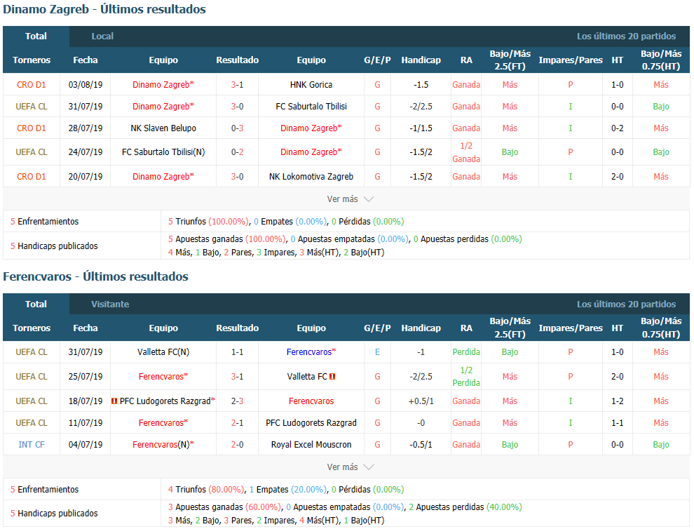Select the Total tab in Ferencvaros table

(36, 304)
